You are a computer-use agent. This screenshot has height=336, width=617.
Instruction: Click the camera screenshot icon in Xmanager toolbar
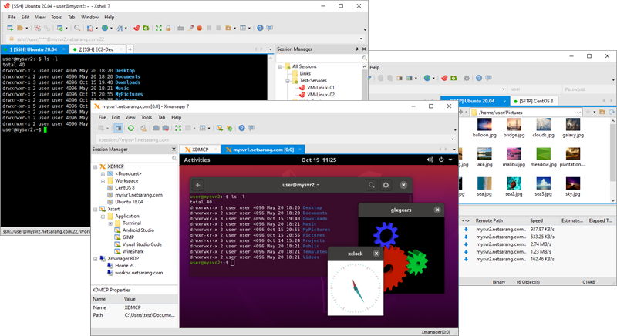tap(157, 128)
